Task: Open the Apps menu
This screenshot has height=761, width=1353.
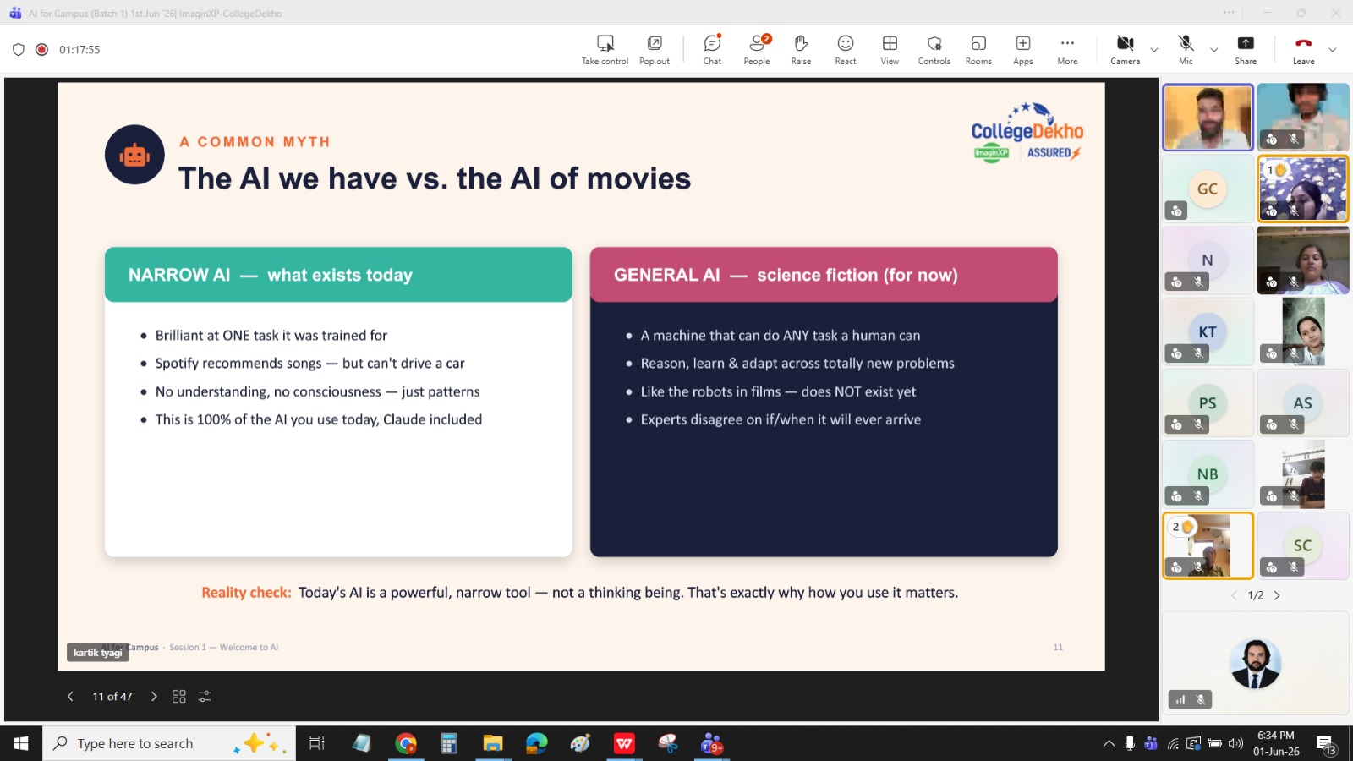Action: [x=1023, y=50]
